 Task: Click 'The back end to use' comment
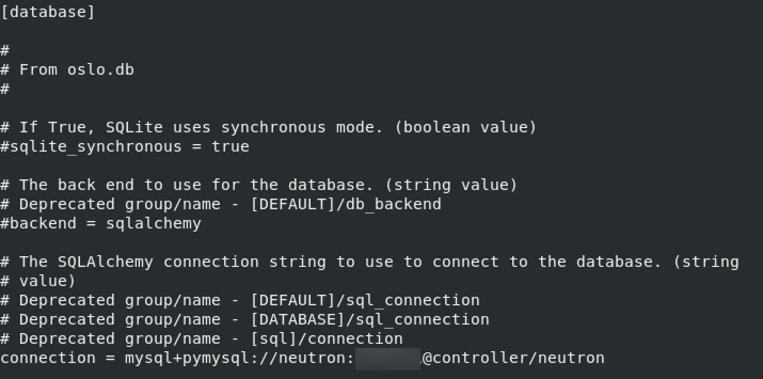(x=110, y=185)
